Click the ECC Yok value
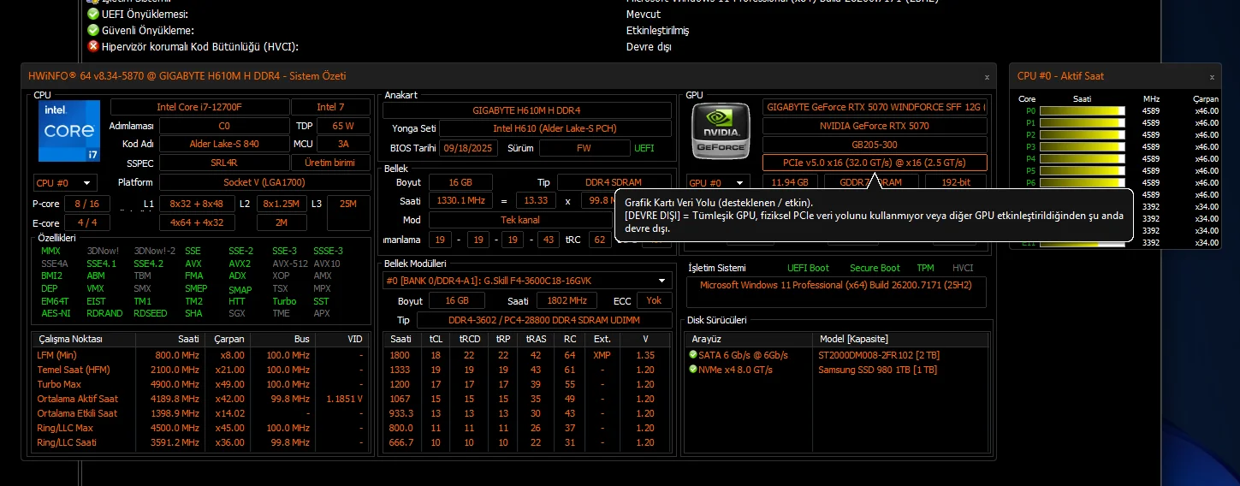The width and height of the screenshot is (1240, 486). 654,300
